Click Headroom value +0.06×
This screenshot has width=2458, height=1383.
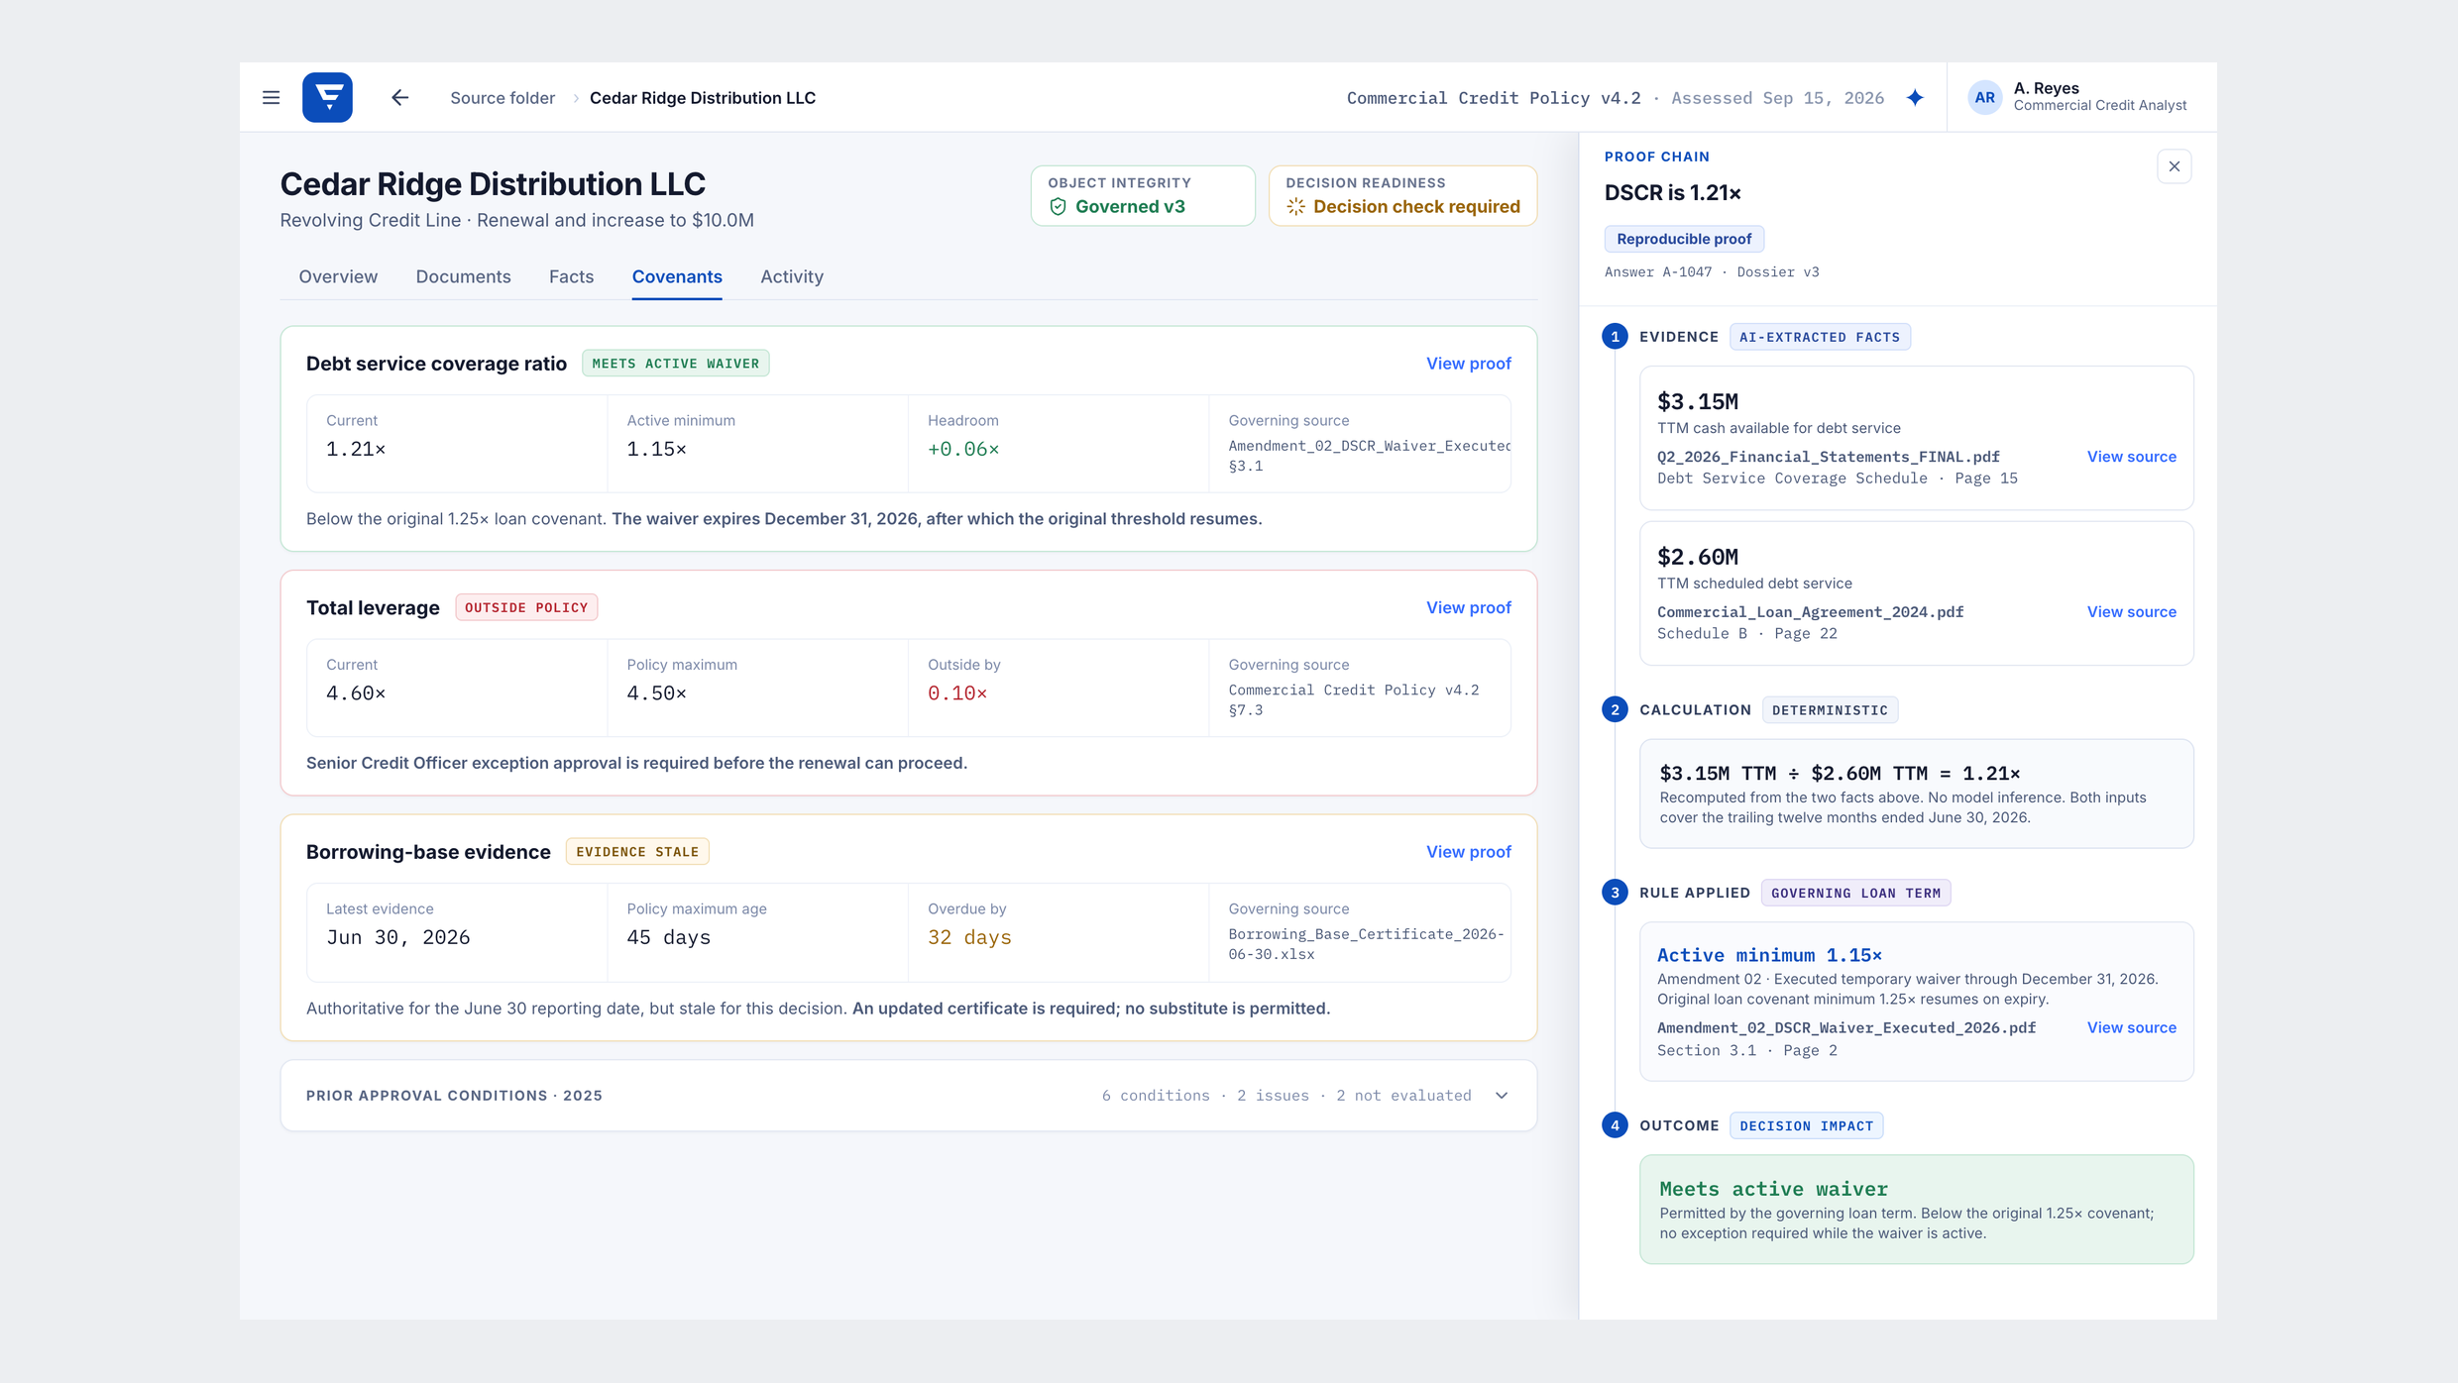(963, 449)
